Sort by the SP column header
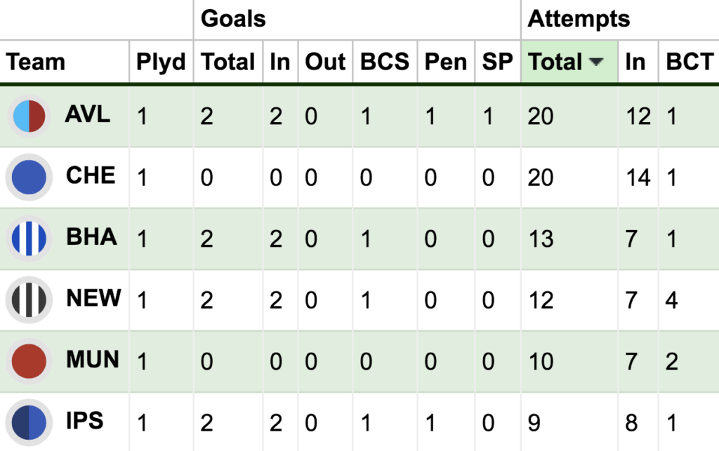This screenshot has width=719, height=451. pyautogui.click(x=498, y=62)
